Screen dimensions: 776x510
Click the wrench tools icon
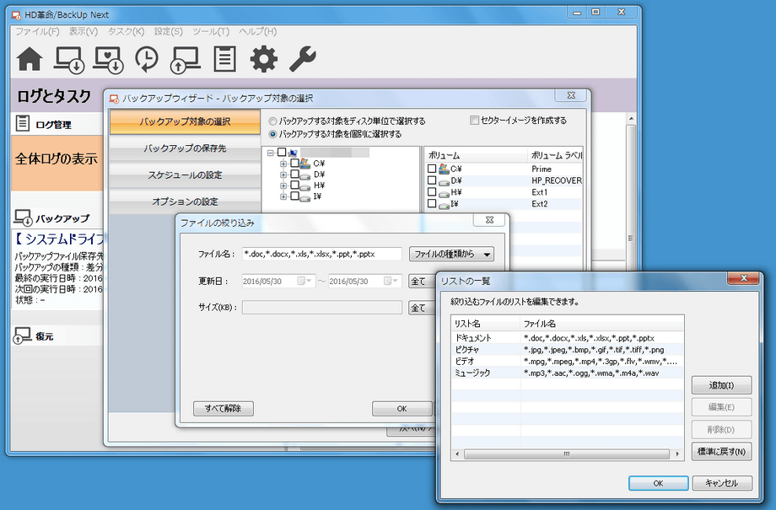click(x=302, y=59)
